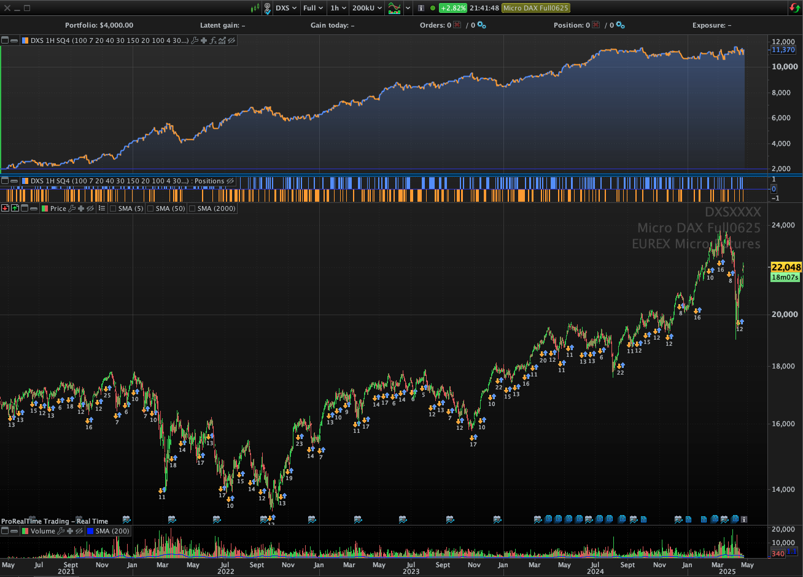Click the 18m07s candle countdown label

[x=785, y=277]
